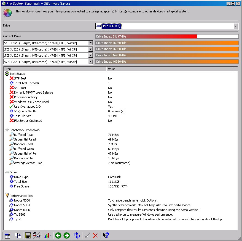Click the magnifier icon beside Buffered Read
242x241 pixels.
click(11, 134)
